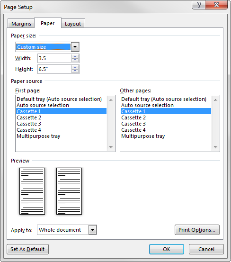The height and width of the screenshot is (262, 231).
Task: Click the Height input field
Action: pyautogui.click(x=54, y=69)
